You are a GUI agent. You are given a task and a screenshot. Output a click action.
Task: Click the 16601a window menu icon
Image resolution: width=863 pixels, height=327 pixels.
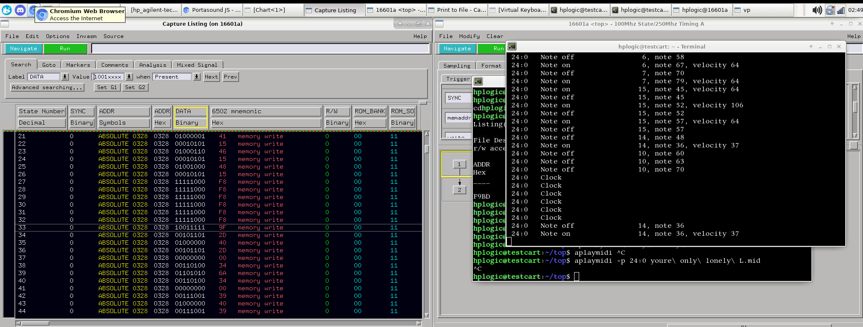(x=439, y=24)
